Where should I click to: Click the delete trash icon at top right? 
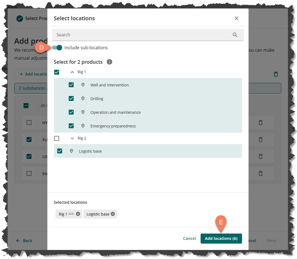point(276,74)
